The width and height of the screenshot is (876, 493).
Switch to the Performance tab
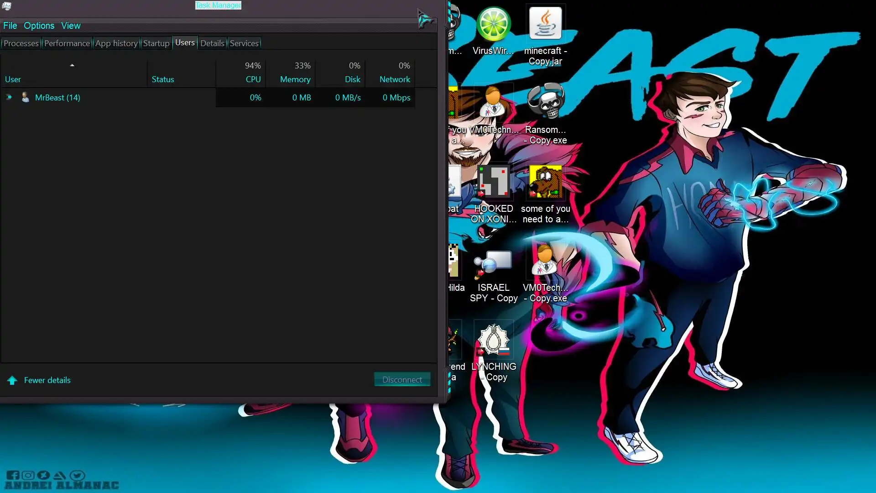point(67,43)
